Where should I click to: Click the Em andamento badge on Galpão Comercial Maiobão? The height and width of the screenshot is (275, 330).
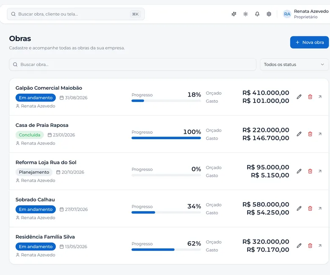tap(36, 98)
